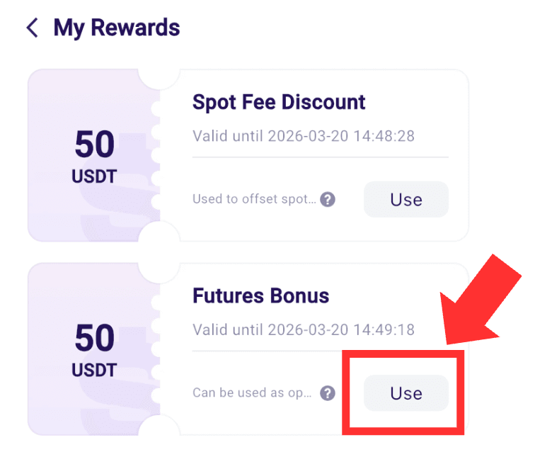Click validity date ending 14:49:18
The image size is (535, 452).
click(304, 329)
